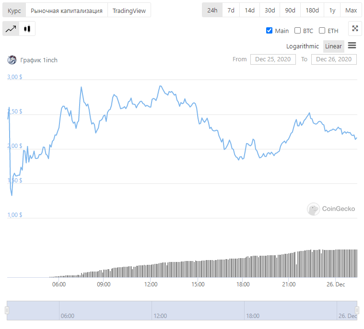This screenshot has height=329, width=364.
Task: Open the Рыночная капитализация tab
Action: [67, 10]
